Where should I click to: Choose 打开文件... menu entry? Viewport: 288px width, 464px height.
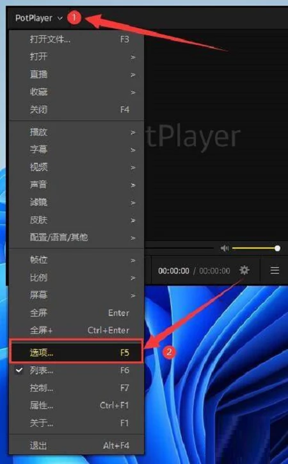coord(77,39)
